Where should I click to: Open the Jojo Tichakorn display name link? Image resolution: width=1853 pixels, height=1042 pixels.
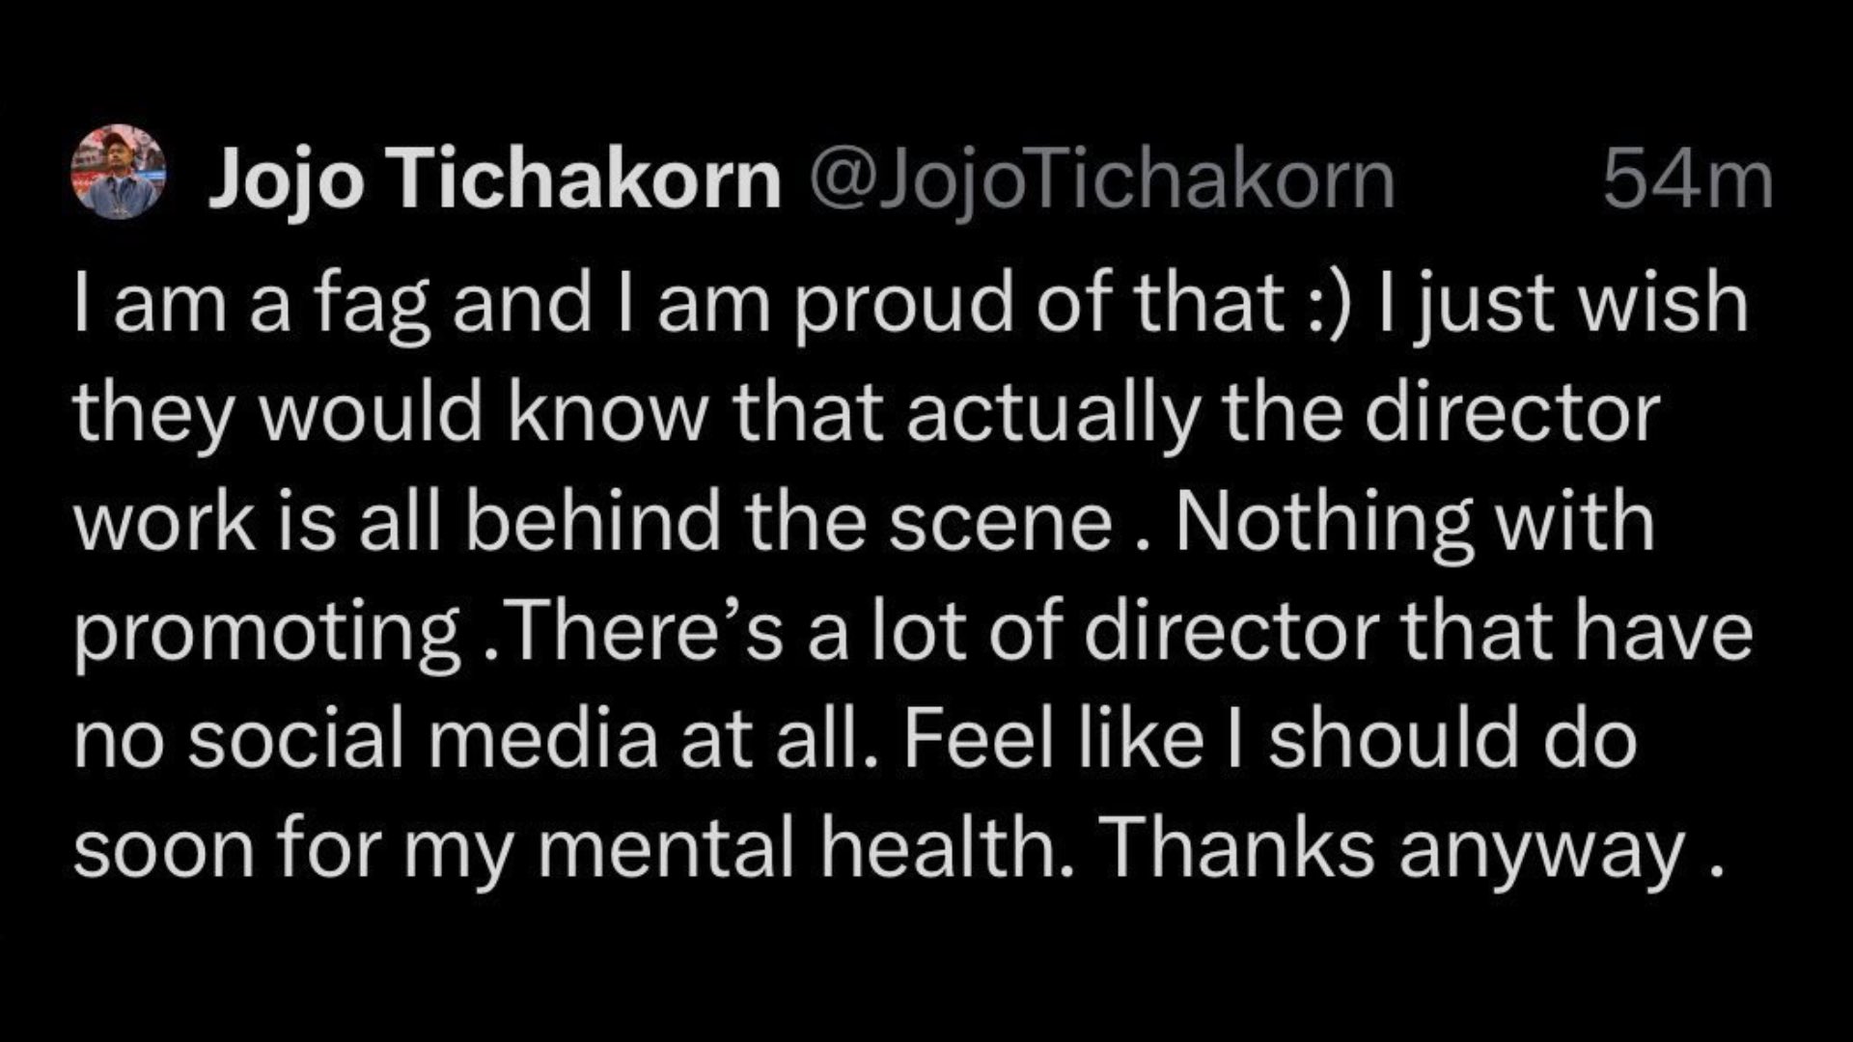click(x=494, y=180)
